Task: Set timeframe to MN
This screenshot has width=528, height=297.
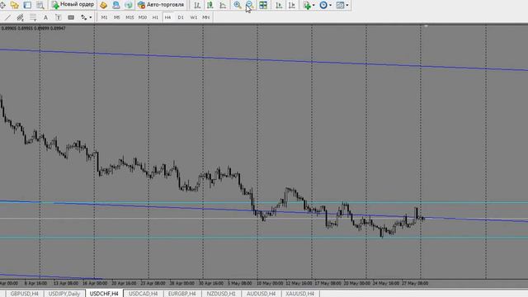Action: (x=205, y=17)
